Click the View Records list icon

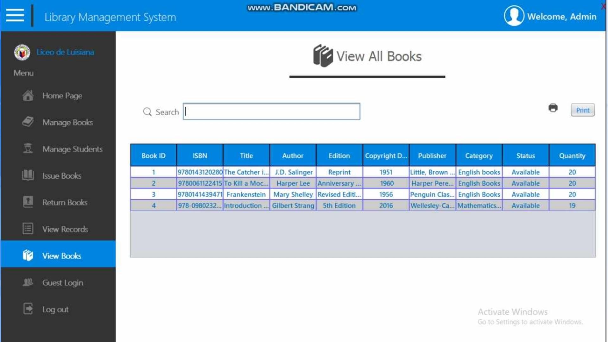coord(28,229)
